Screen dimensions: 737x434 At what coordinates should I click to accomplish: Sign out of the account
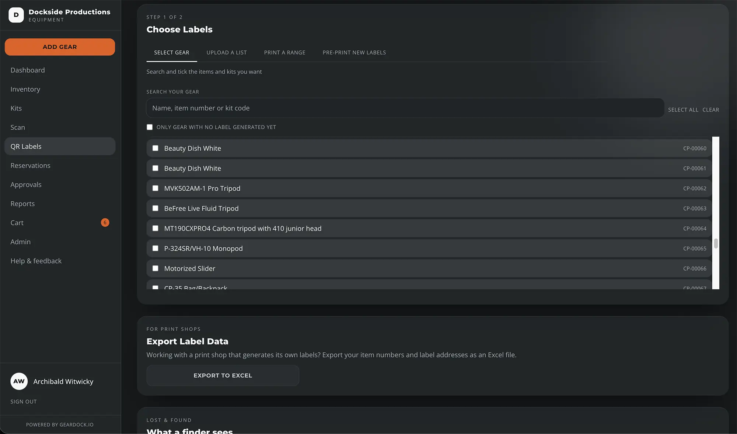[x=24, y=402]
